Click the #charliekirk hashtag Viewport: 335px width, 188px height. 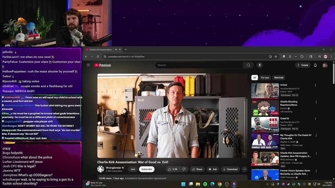131,178
